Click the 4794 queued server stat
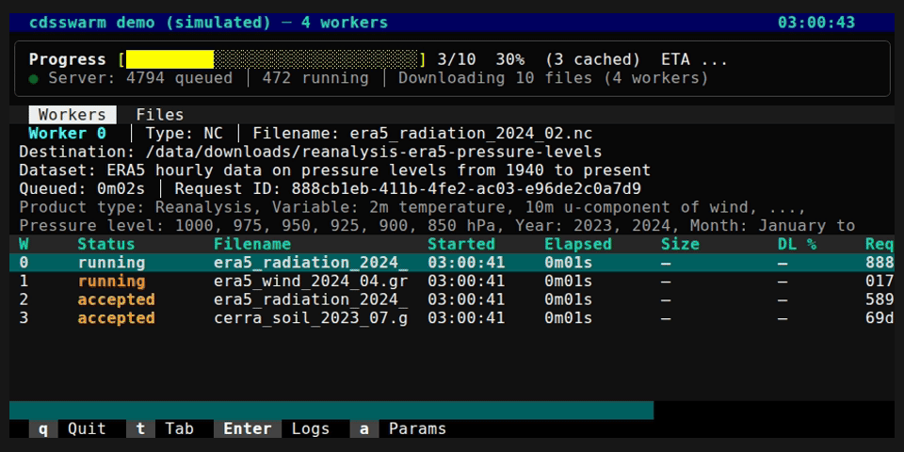The height and width of the screenshot is (452, 904). coord(179,78)
